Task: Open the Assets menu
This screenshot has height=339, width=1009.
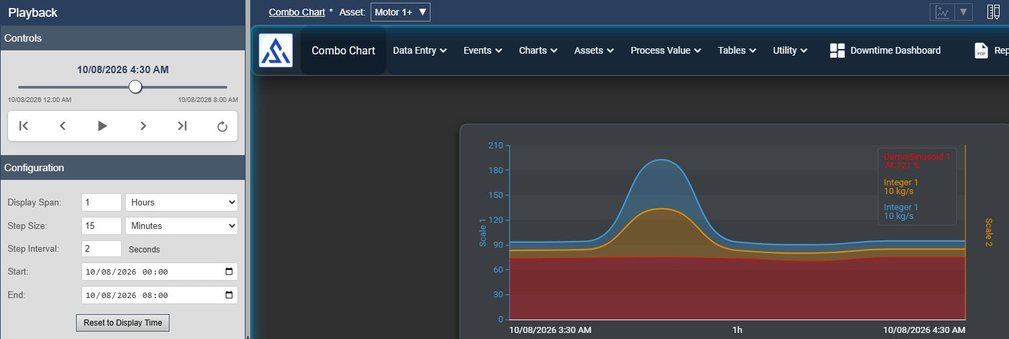Action: coord(594,50)
